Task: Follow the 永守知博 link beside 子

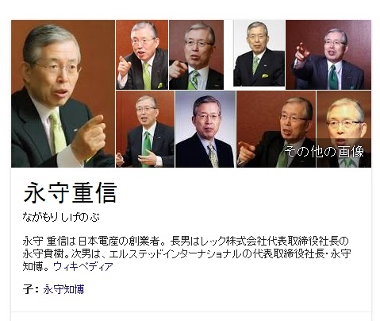Action: coord(63,289)
